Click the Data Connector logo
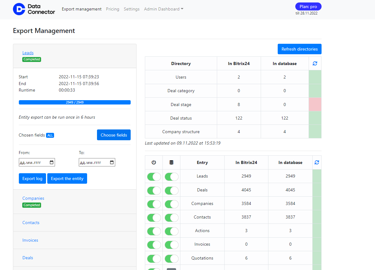Viewport: 375px width, 270px height. click(x=34, y=9)
